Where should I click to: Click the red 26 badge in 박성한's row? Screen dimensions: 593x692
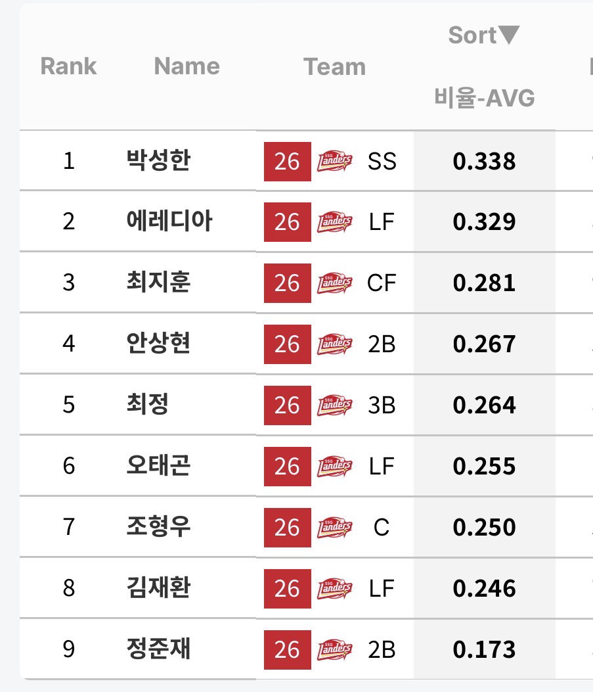pyautogui.click(x=288, y=162)
